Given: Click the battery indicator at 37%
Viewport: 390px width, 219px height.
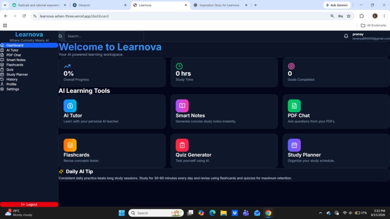Looking at the screenshot, I should point(361,213).
